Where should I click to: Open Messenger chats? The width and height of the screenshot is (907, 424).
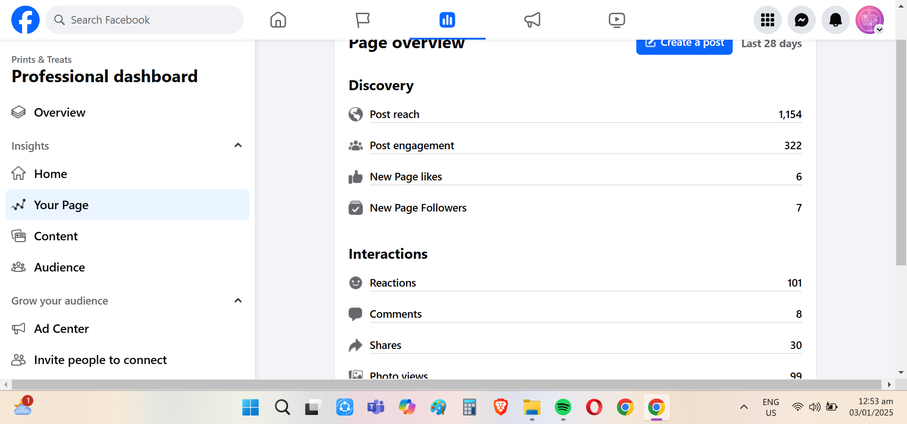pos(802,20)
